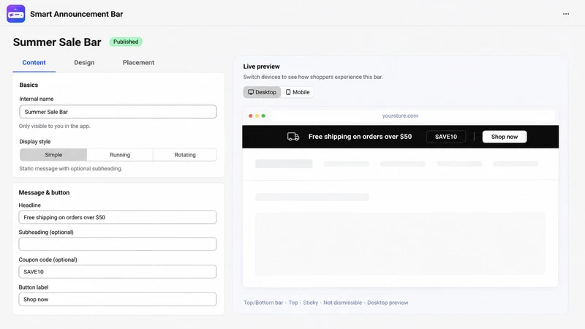Click 'Only visible to you in the app.' hint
The height and width of the screenshot is (329, 585).
pos(54,126)
